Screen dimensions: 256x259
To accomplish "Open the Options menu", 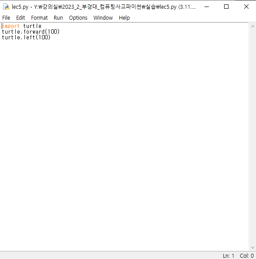I will pyautogui.click(x=78, y=17).
